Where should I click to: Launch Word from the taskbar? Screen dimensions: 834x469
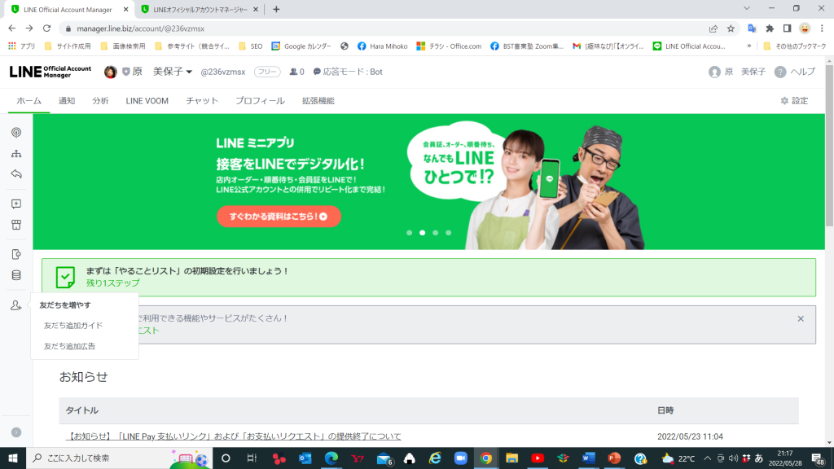[588, 458]
